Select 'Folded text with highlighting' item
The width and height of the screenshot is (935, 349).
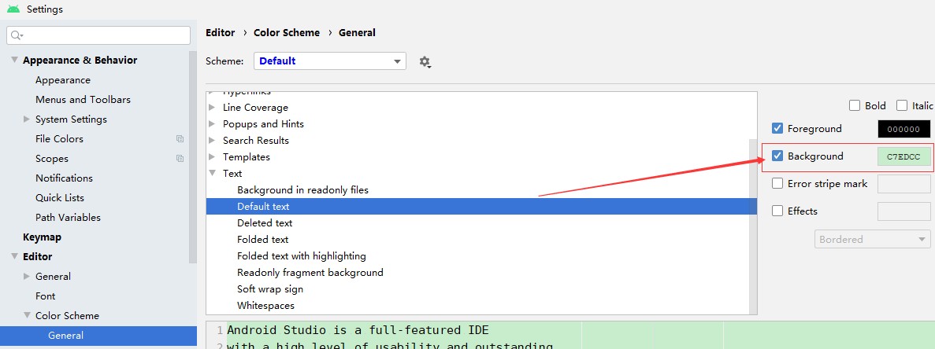pos(302,256)
